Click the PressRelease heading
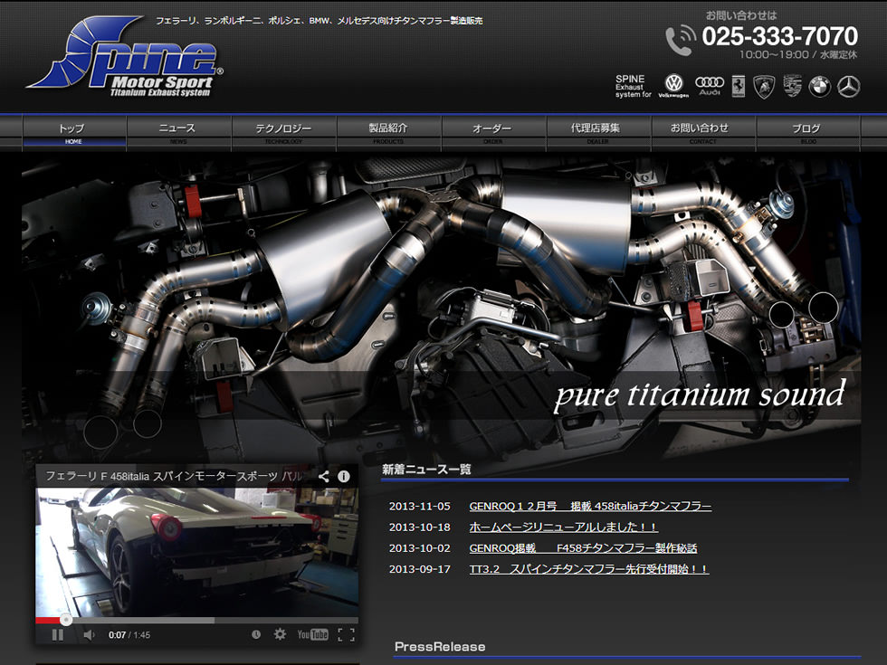 click(440, 646)
